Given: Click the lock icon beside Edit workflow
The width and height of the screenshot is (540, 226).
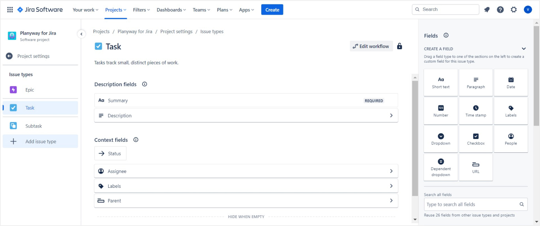Looking at the screenshot, I should 399,46.
